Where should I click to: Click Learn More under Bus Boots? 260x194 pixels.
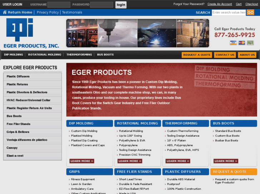[x=226, y=161]
